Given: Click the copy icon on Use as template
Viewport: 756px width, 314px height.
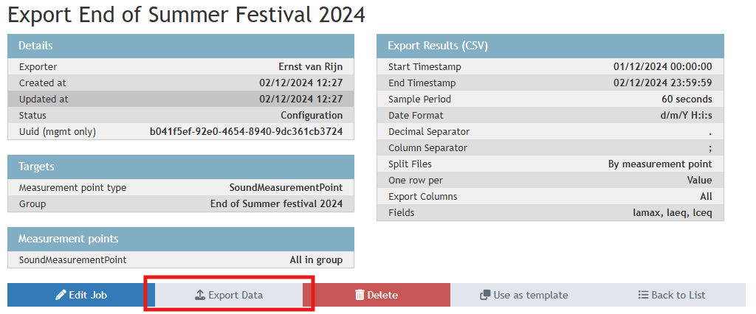Looking at the screenshot, I should pos(485,295).
